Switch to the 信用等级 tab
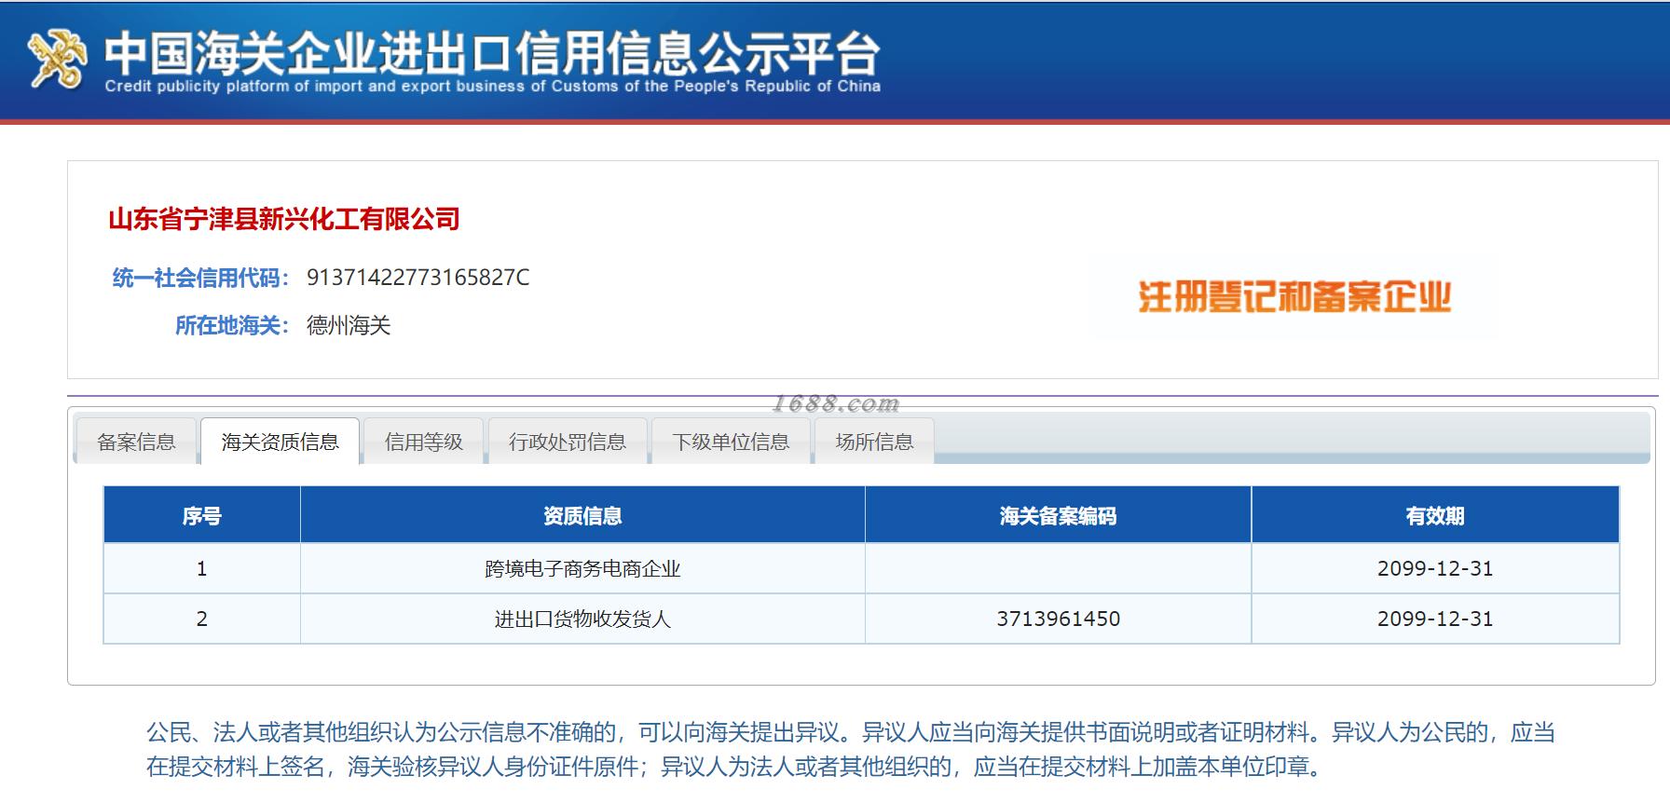The width and height of the screenshot is (1670, 803). tap(424, 442)
